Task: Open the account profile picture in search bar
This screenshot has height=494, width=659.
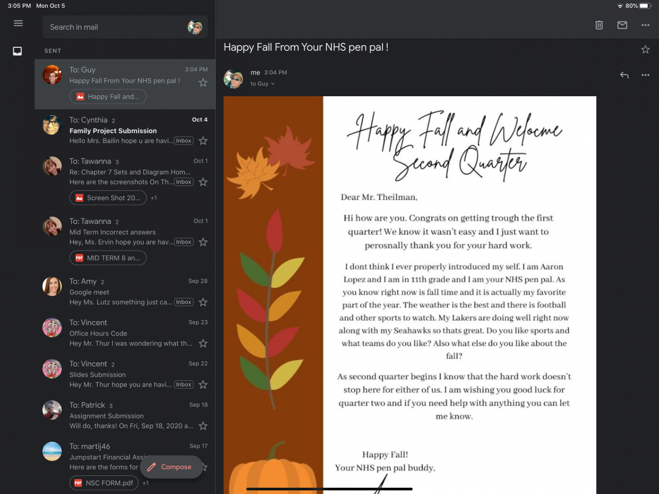Action: pos(195,27)
